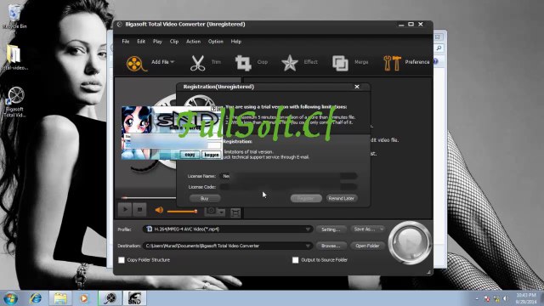Open the Option menu
The height and width of the screenshot is (306, 544).
[215, 42]
